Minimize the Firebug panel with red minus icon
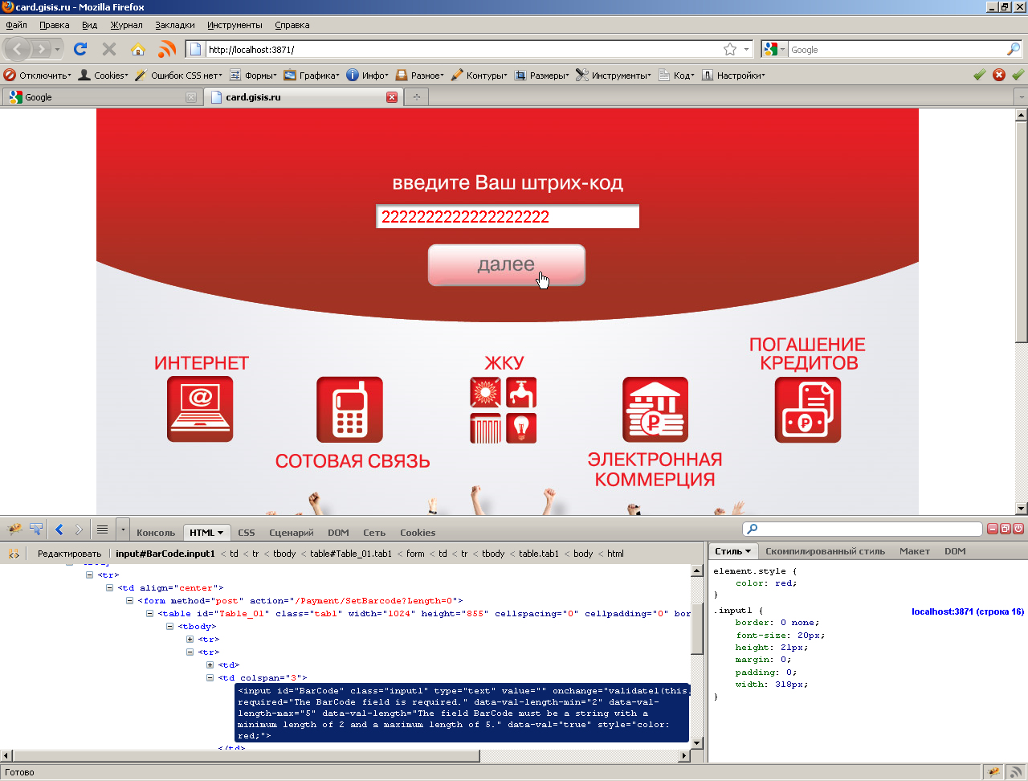Screen dimensions: 1028x781 [x=993, y=529]
